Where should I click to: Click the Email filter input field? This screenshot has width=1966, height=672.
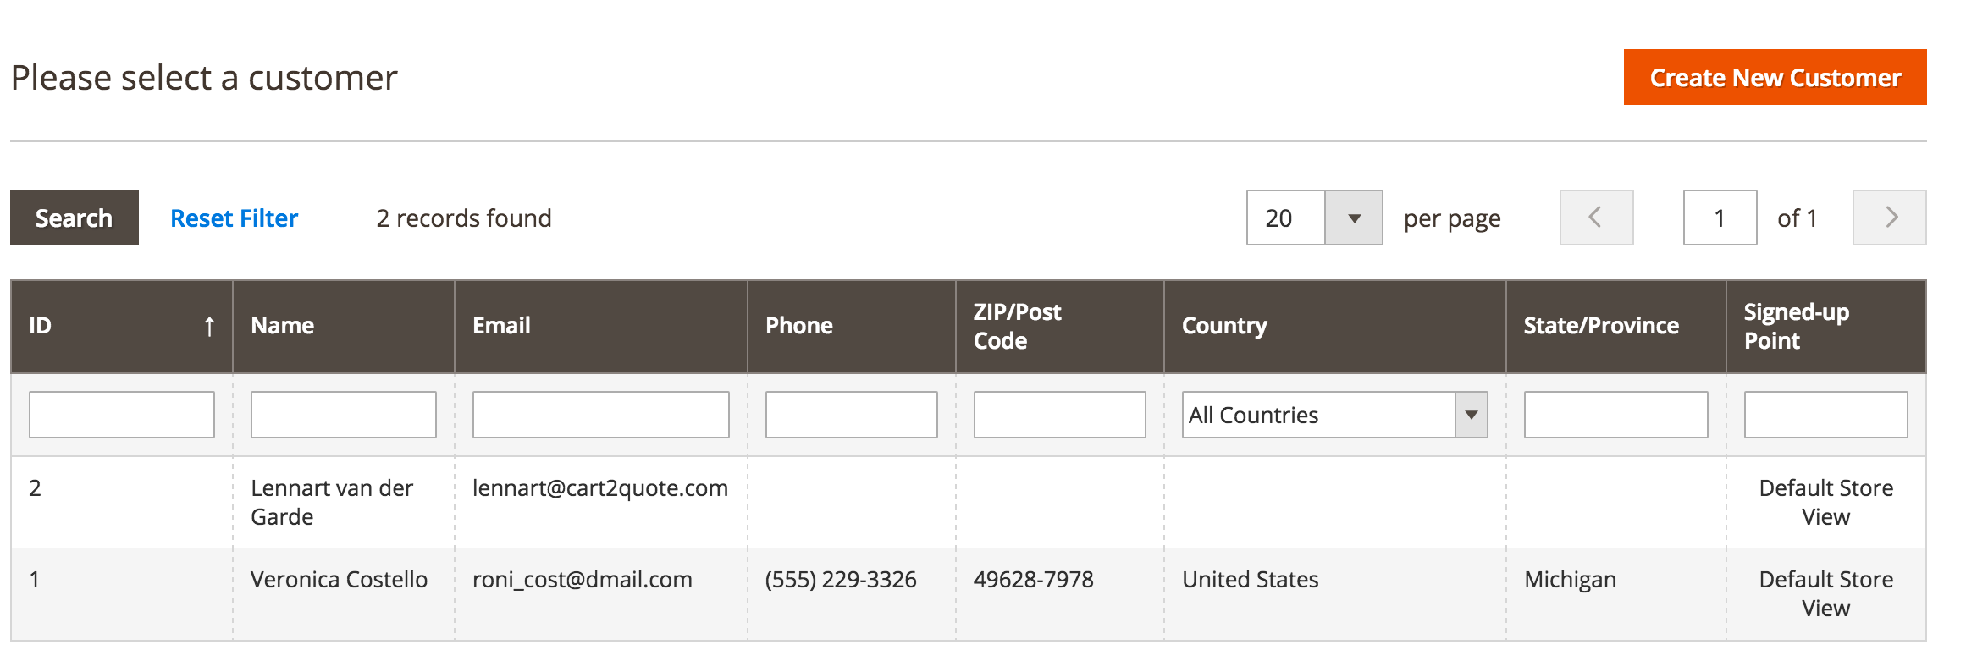coord(600,415)
